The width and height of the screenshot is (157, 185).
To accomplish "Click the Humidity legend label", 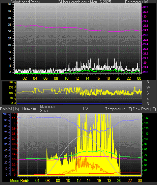I will click(x=29, y=109).
